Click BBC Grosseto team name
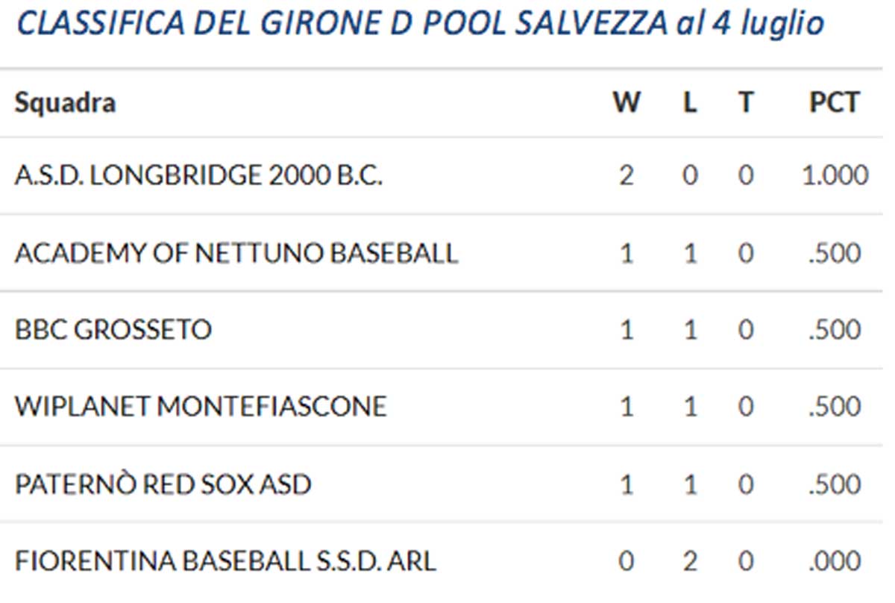This screenshot has height=603, width=895. coord(113,330)
